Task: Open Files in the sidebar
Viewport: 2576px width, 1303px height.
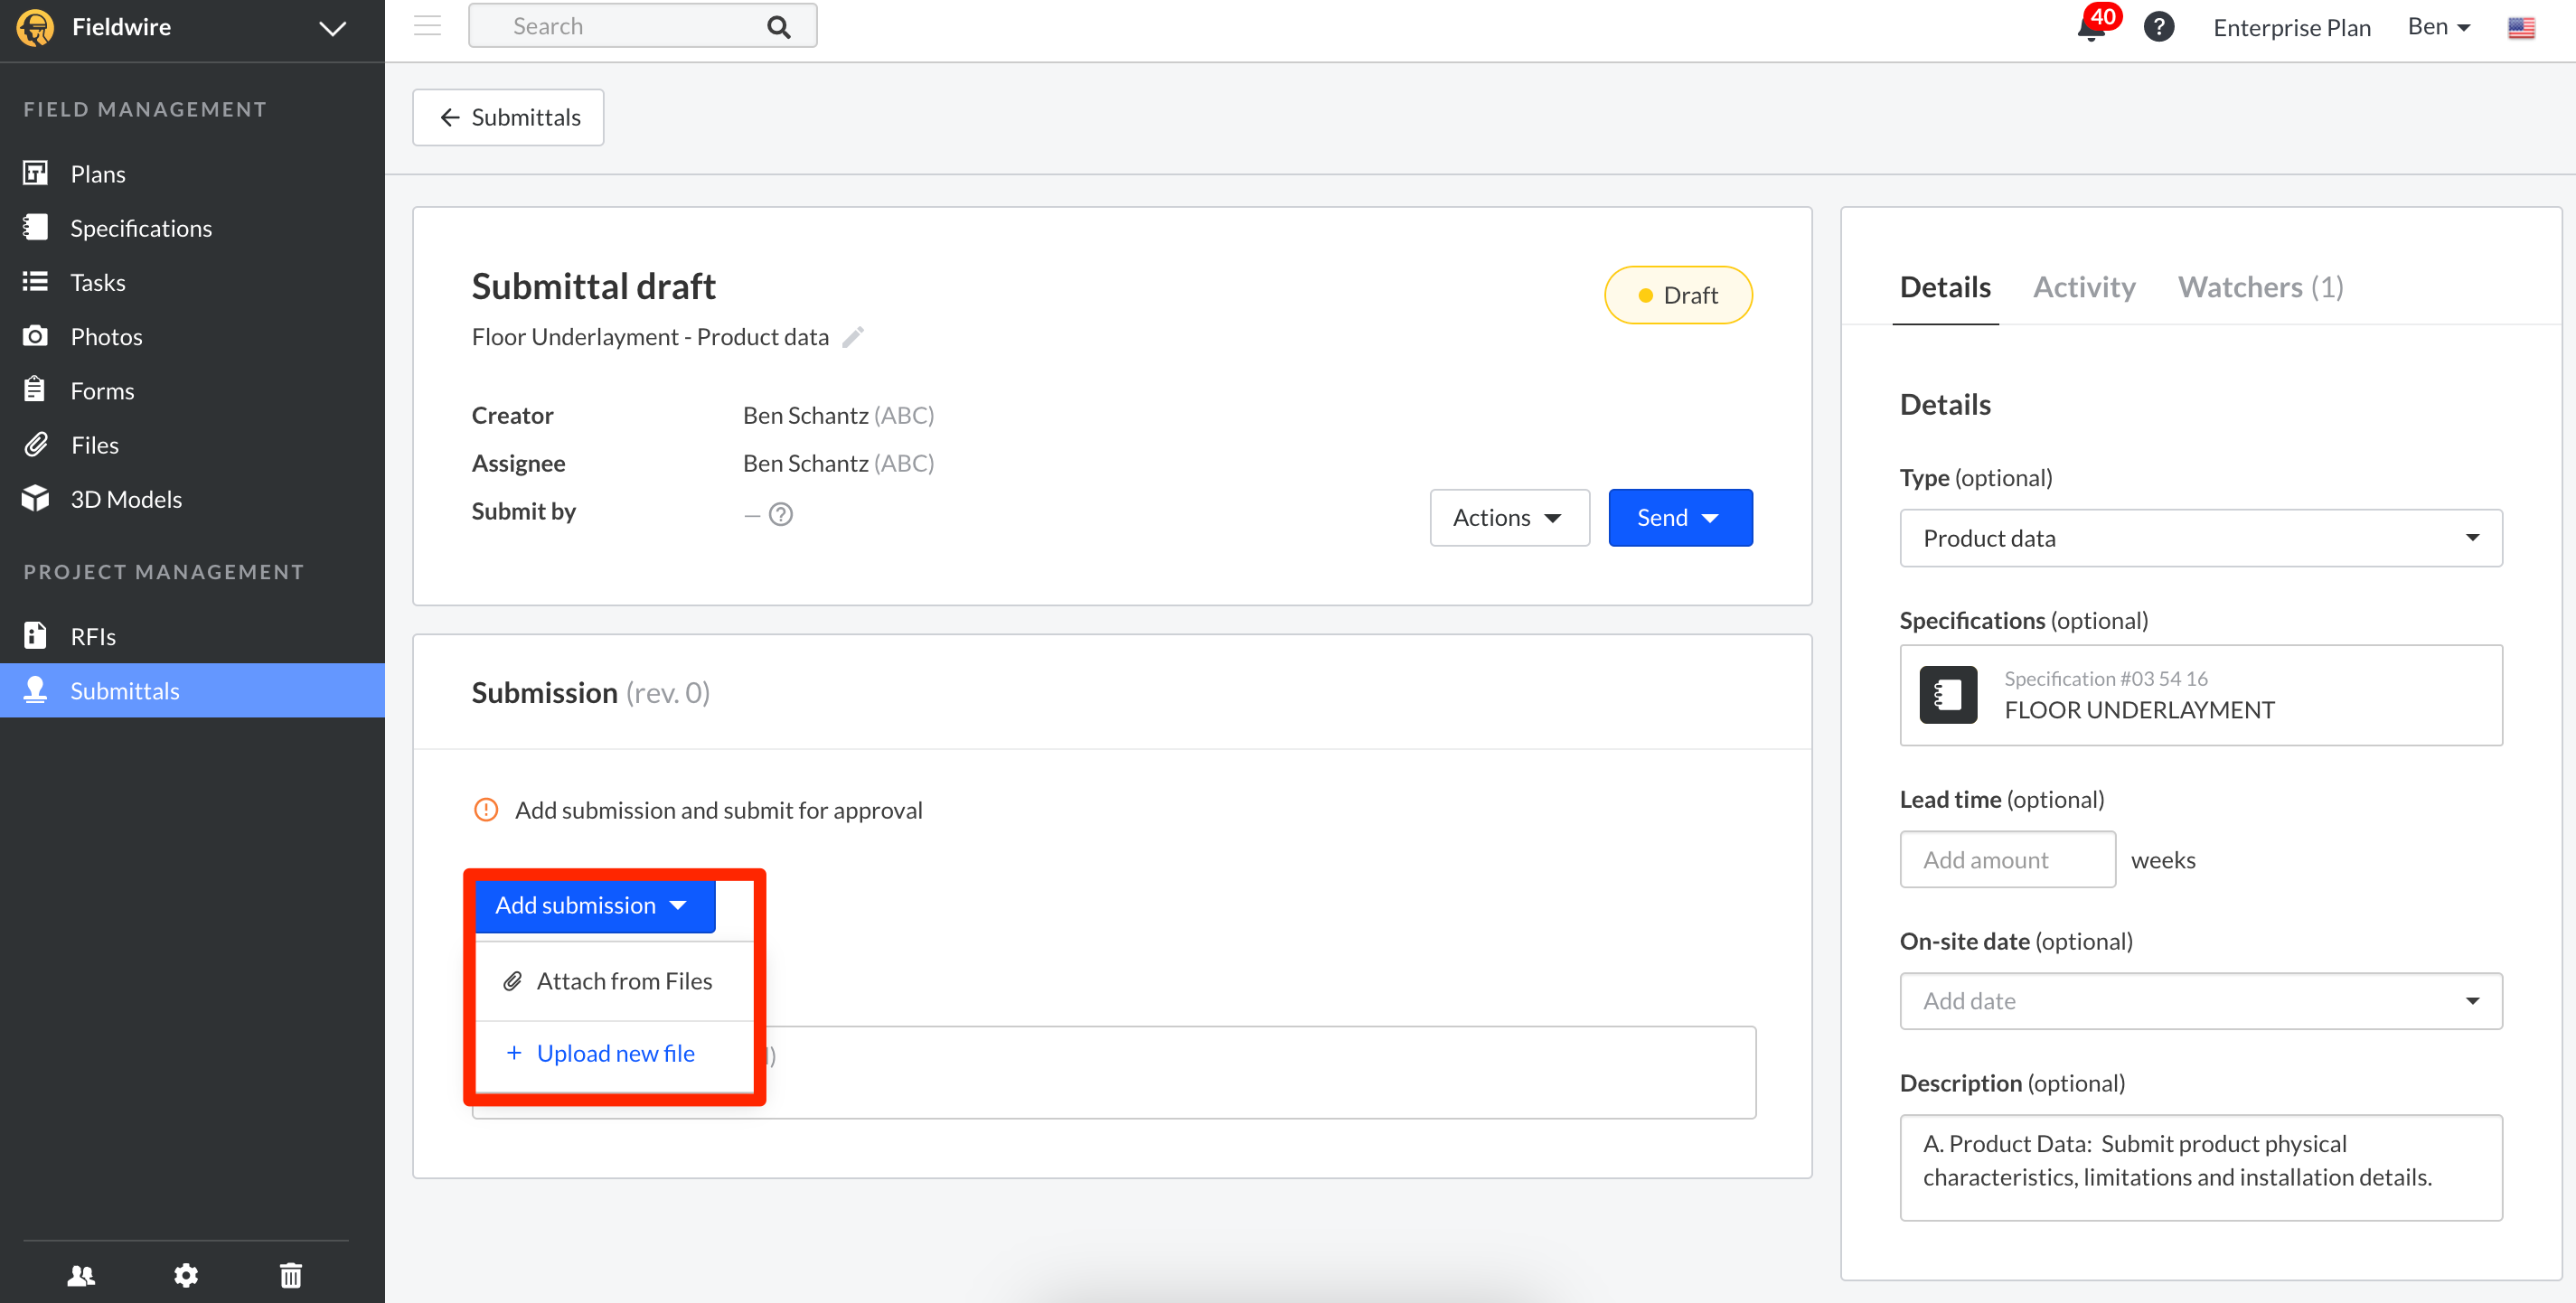Action: tap(192, 445)
